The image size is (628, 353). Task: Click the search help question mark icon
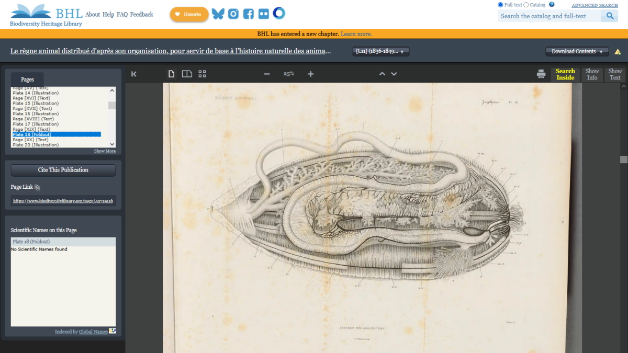552,5
